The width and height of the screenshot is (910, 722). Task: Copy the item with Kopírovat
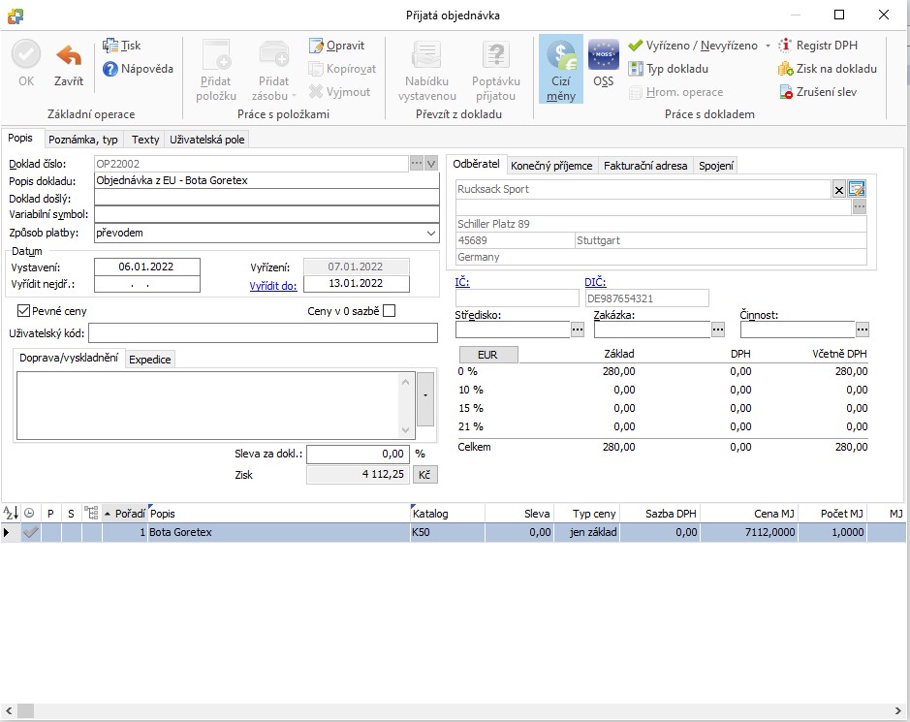(342, 69)
